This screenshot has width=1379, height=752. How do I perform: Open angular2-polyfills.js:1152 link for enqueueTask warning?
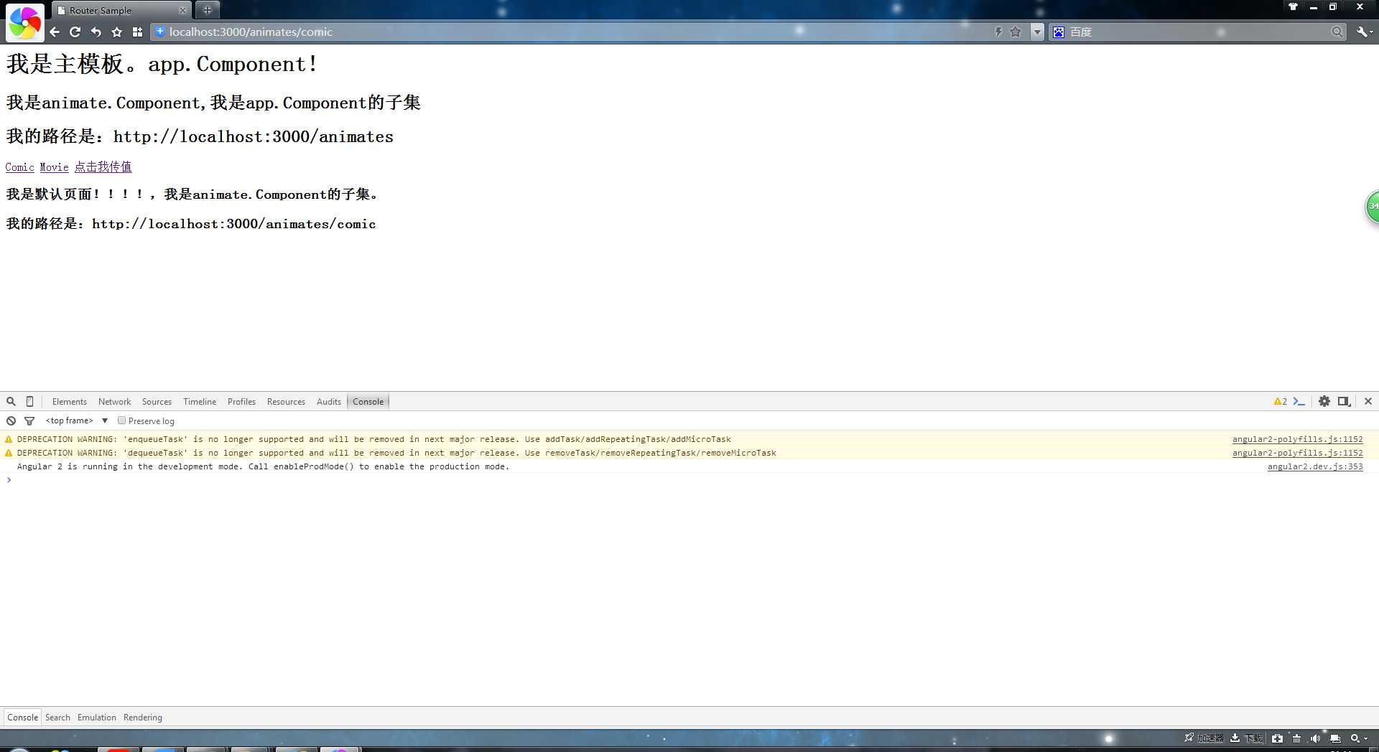tap(1297, 439)
